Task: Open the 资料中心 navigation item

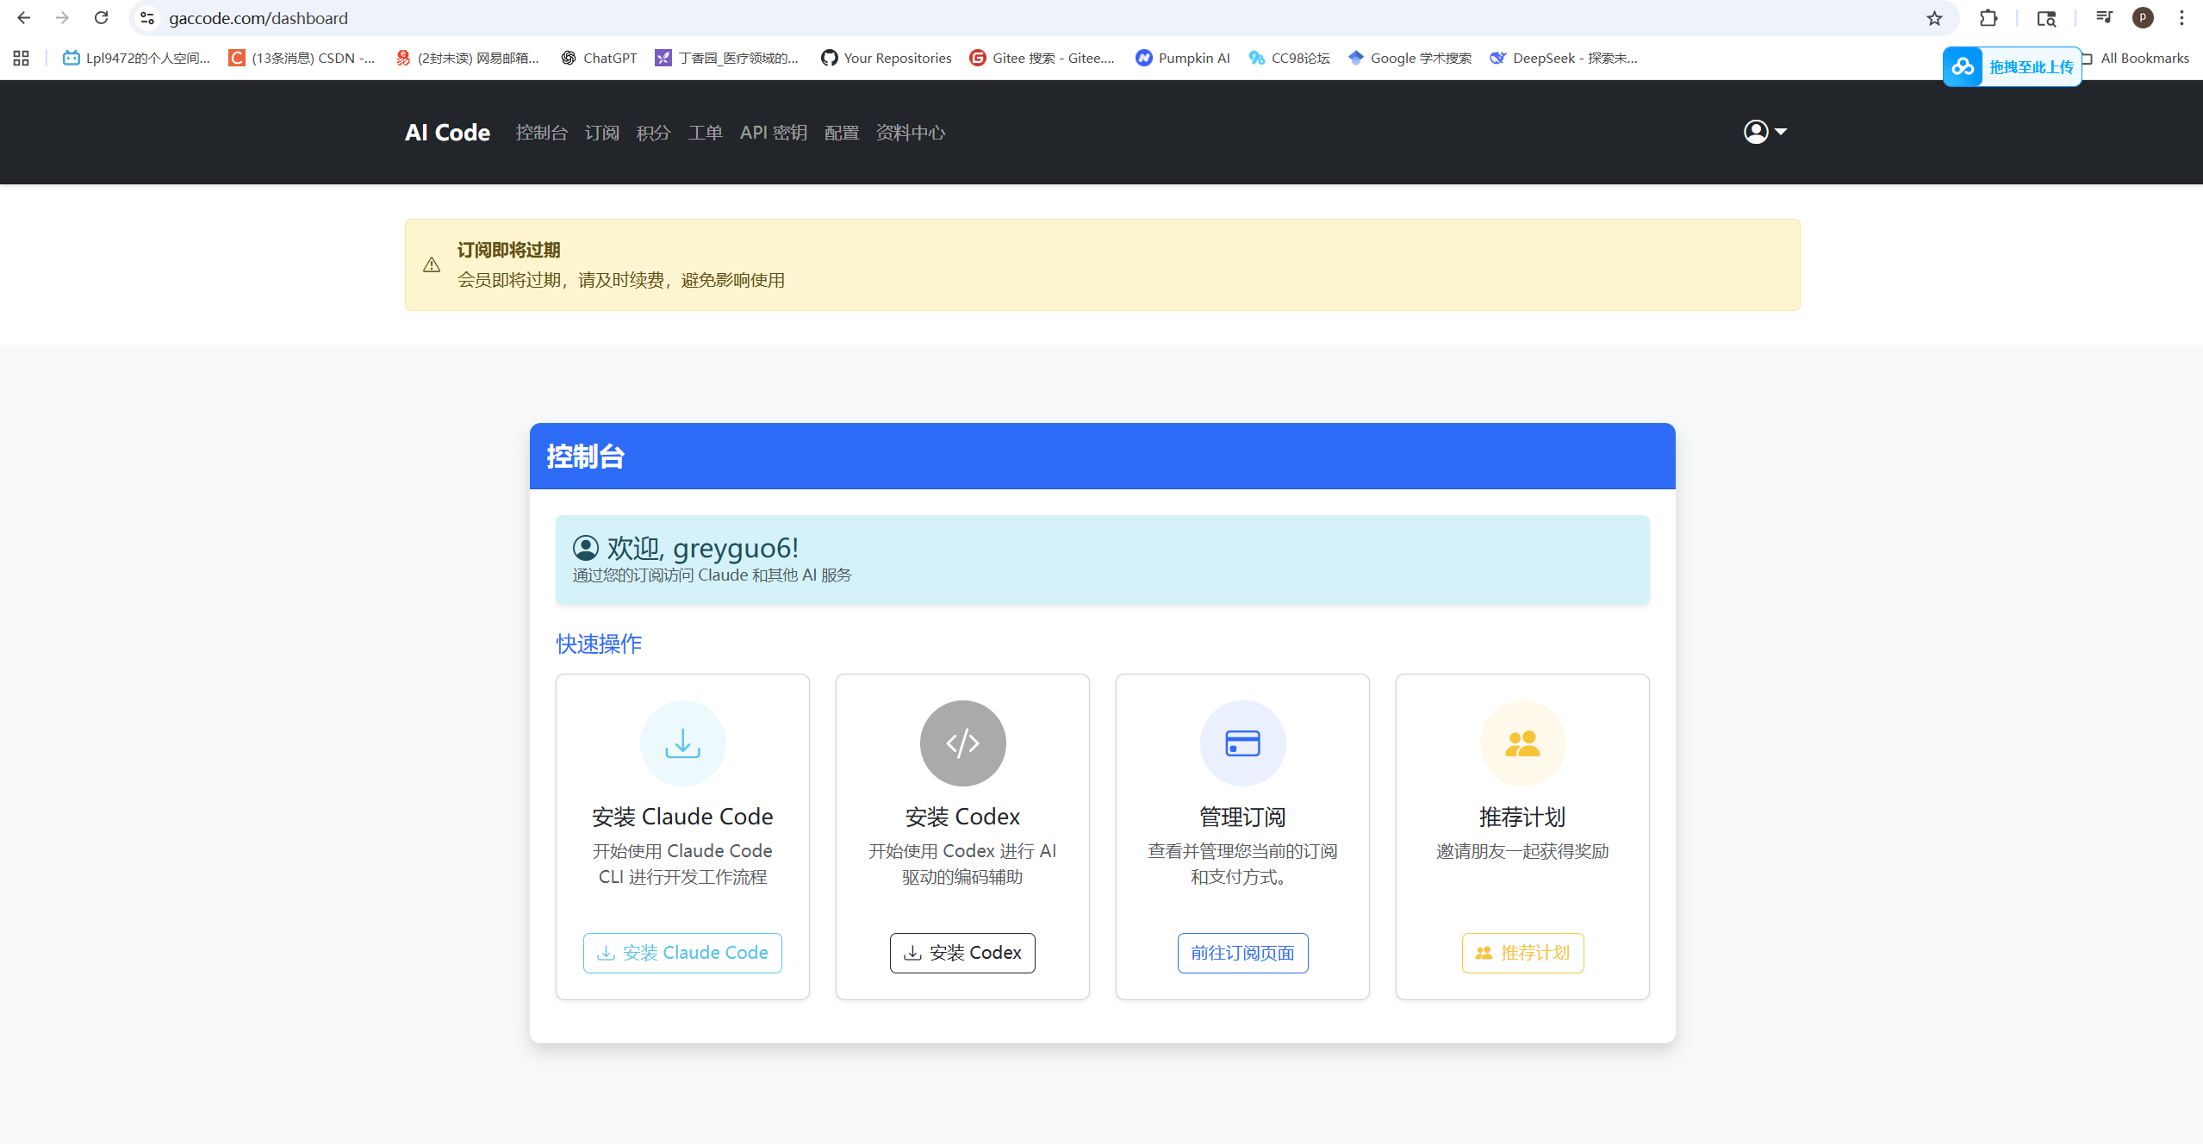Action: [910, 132]
